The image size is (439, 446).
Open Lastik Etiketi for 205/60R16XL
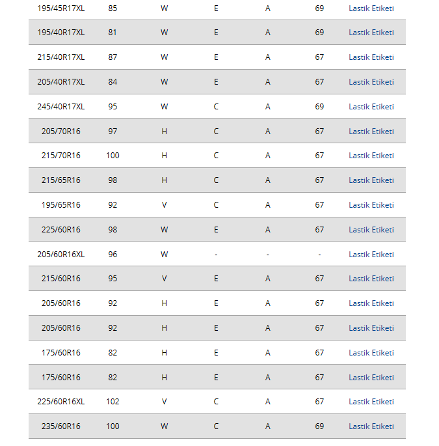click(371, 255)
